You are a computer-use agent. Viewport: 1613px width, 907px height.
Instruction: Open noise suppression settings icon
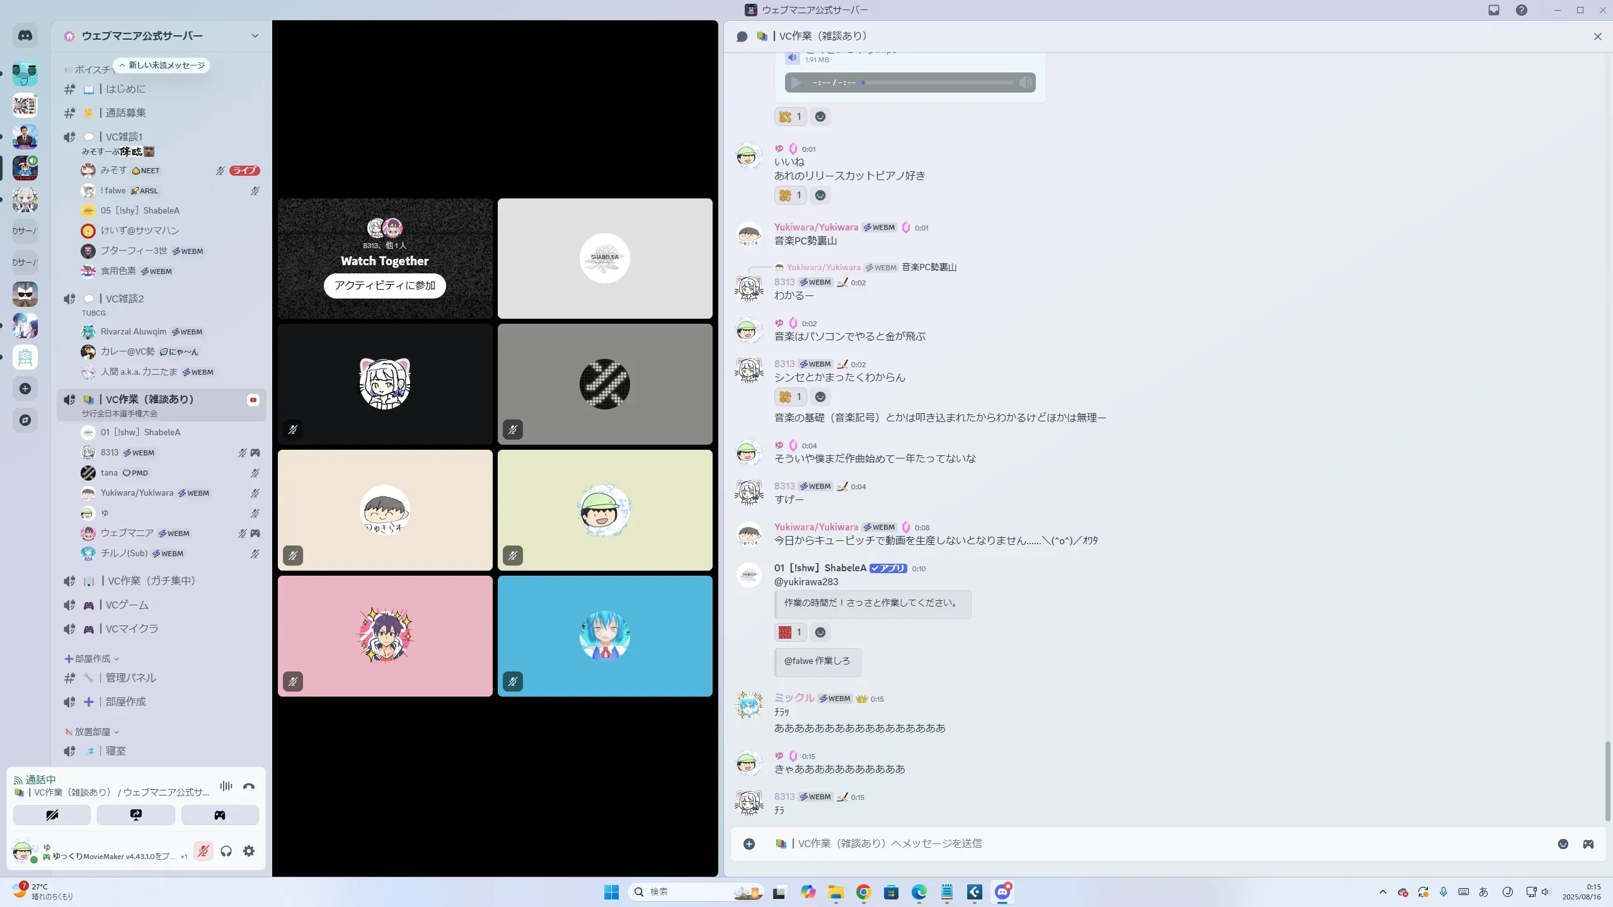[x=226, y=786]
